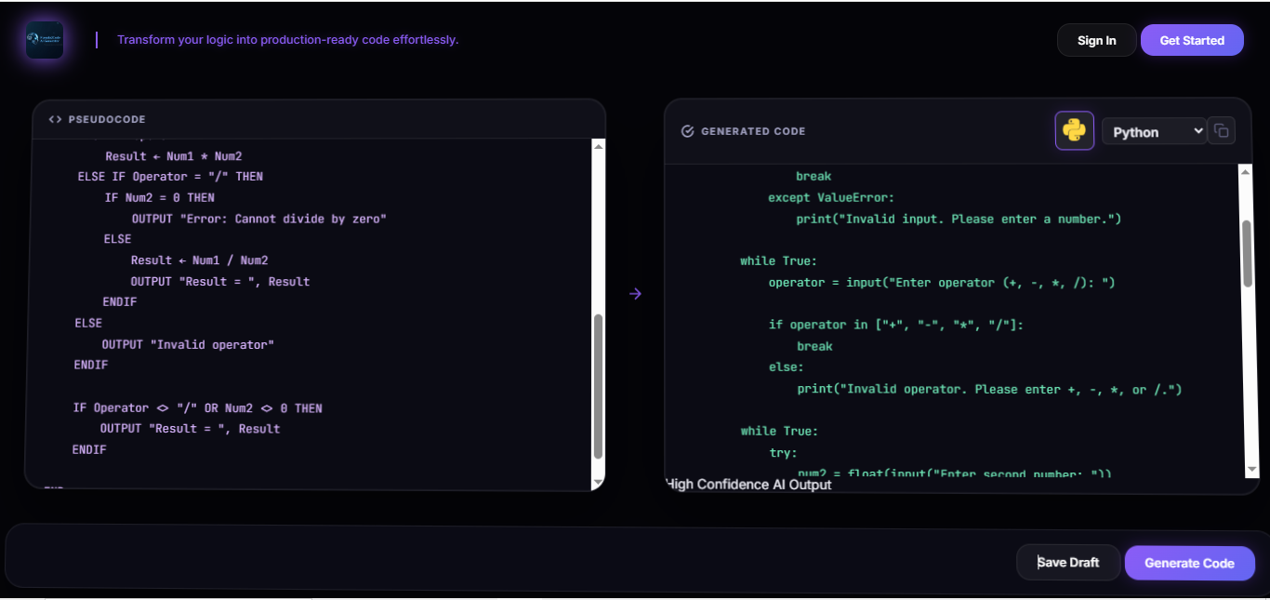Click last ENDIF line in pseudocode
This screenshot has height=600, width=1270.
click(89, 450)
